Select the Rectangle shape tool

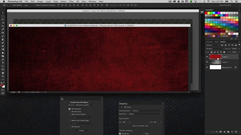tap(3, 70)
